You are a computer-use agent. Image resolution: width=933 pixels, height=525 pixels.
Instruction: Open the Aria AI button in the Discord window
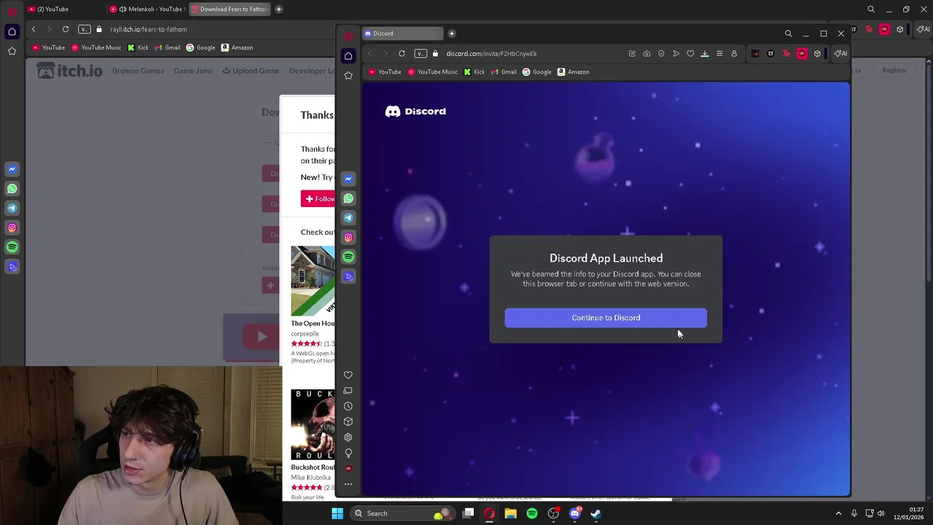pos(840,53)
